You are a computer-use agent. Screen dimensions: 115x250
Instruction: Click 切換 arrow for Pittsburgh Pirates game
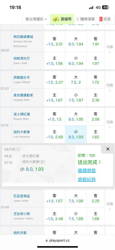[x=110, y=206]
